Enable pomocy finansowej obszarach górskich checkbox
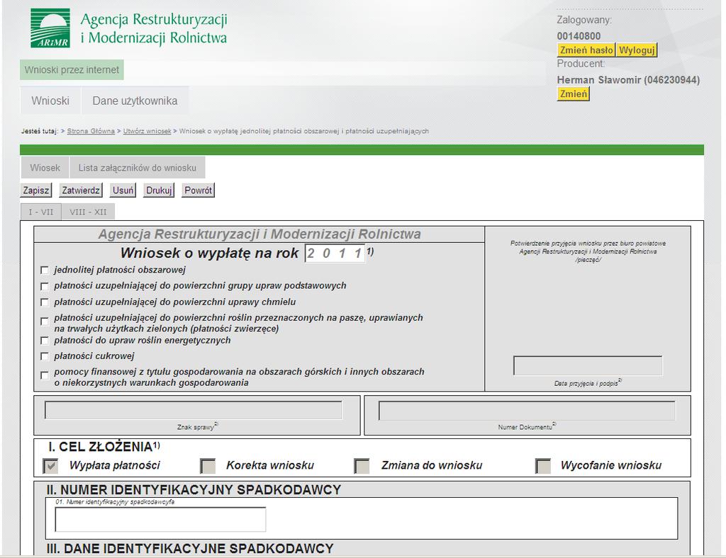726x558 pixels. (x=45, y=375)
